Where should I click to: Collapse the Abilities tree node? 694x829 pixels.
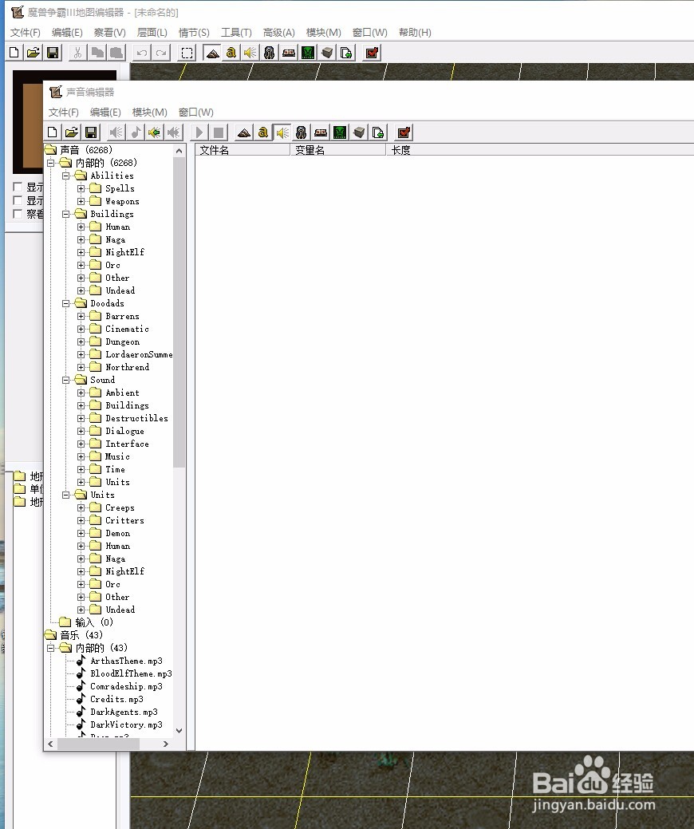(x=66, y=176)
